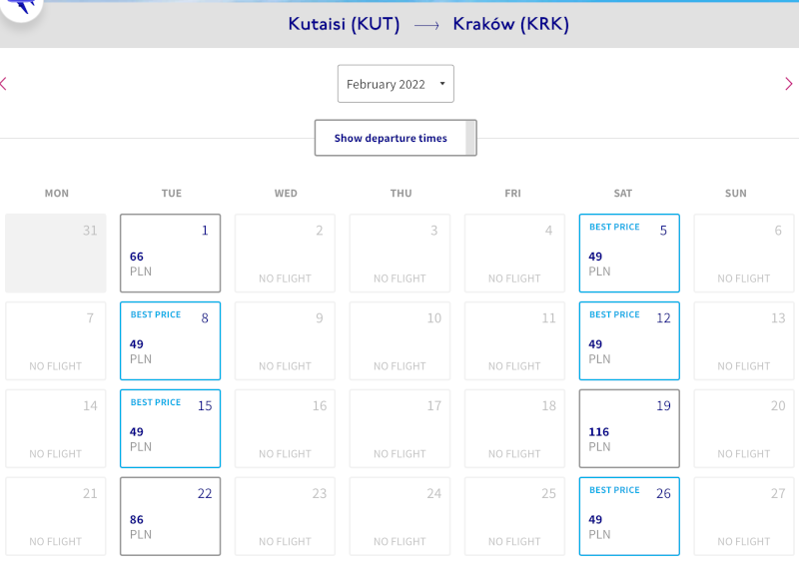
Task: Click the Kraków (KRK) destination label
Action: [x=510, y=24]
